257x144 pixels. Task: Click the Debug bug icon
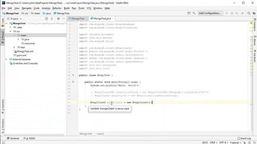232,13
